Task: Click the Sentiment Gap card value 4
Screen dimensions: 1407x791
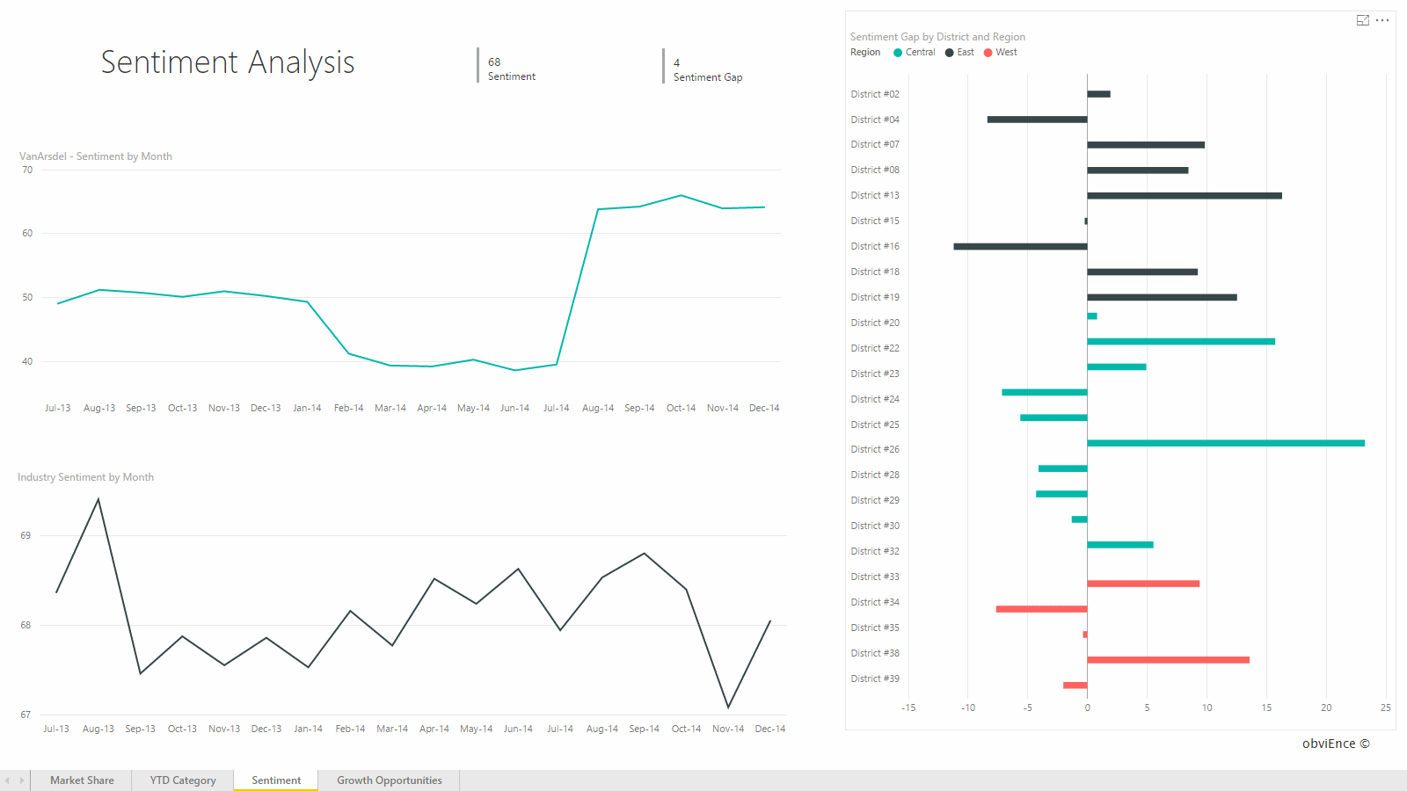Action: (x=676, y=63)
